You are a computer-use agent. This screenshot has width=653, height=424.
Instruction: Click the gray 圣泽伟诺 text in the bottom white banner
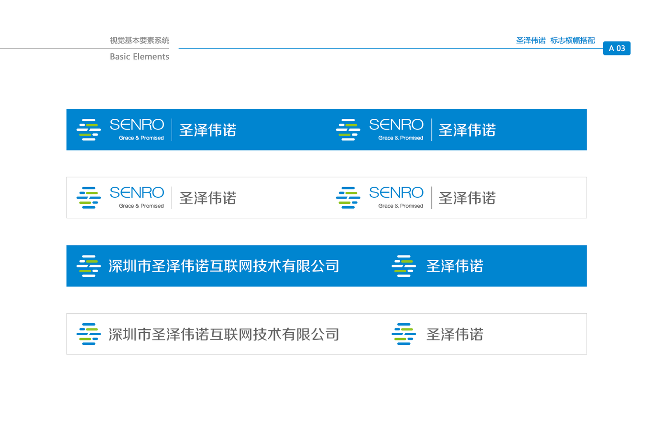coord(455,334)
